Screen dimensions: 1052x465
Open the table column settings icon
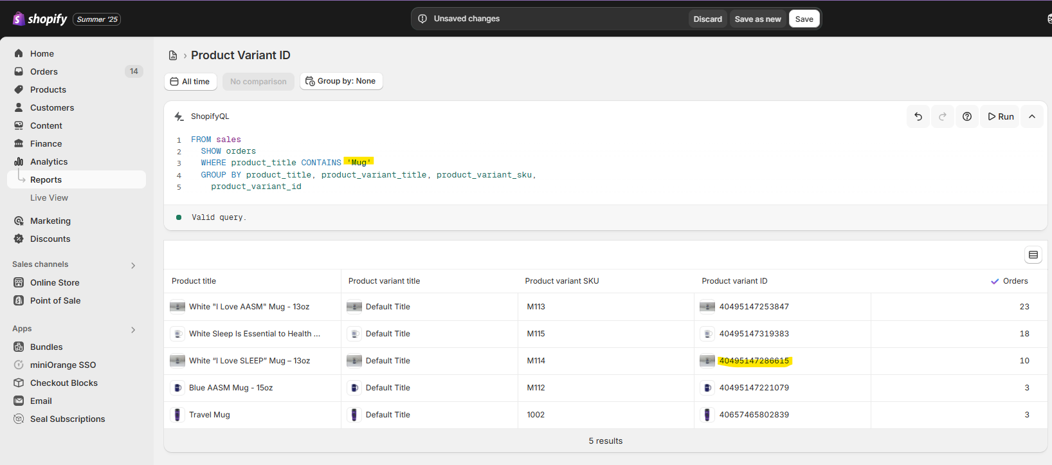pos(1033,255)
